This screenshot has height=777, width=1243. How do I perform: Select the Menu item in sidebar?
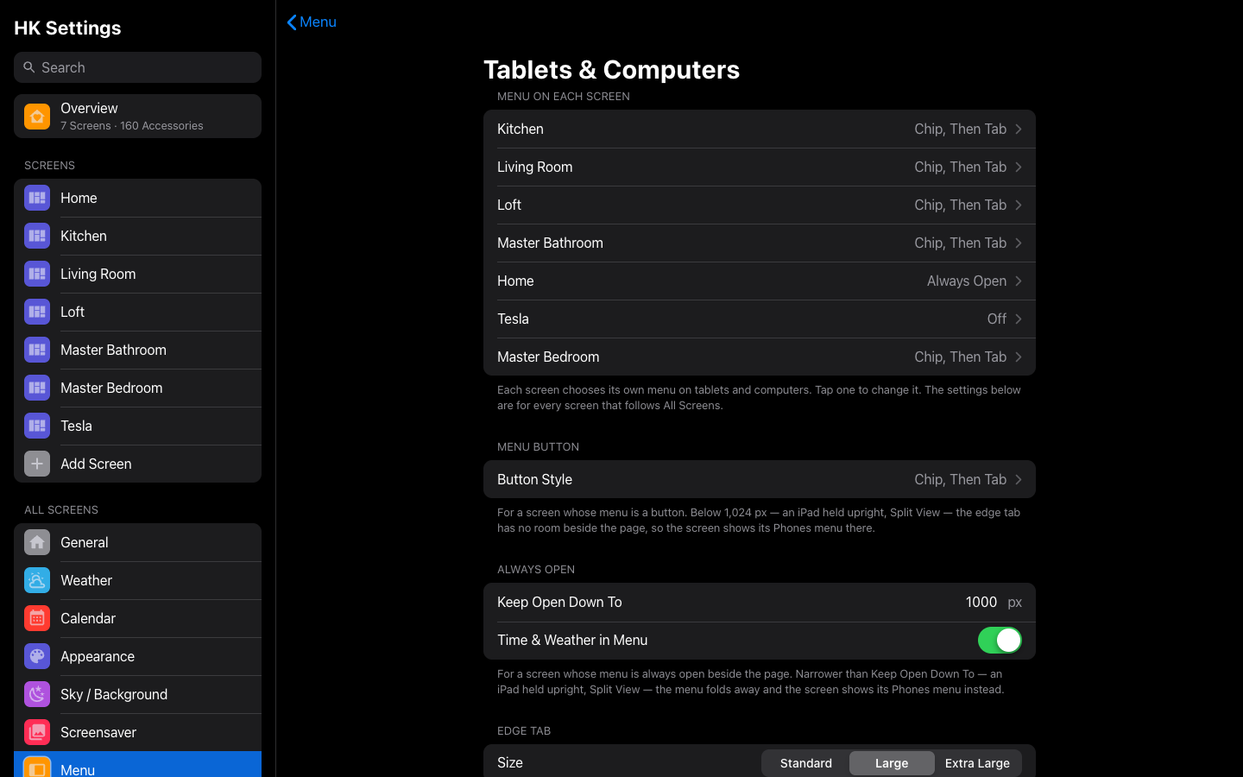137,765
